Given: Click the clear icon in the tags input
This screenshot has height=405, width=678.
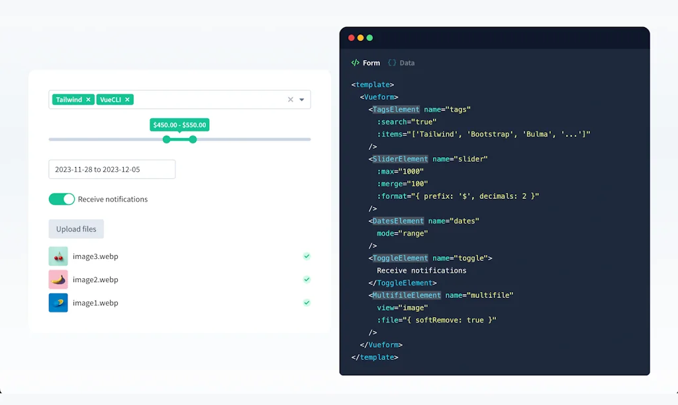Looking at the screenshot, I should [x=290, y=99].
